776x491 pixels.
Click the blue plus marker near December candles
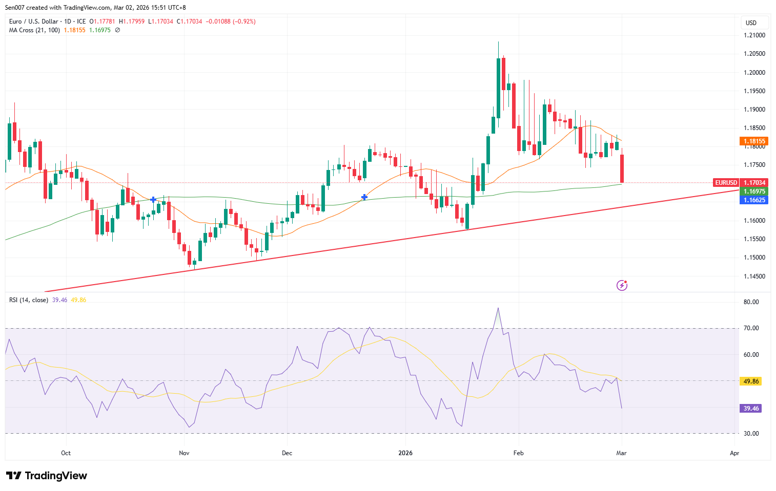tap(364, 197)
